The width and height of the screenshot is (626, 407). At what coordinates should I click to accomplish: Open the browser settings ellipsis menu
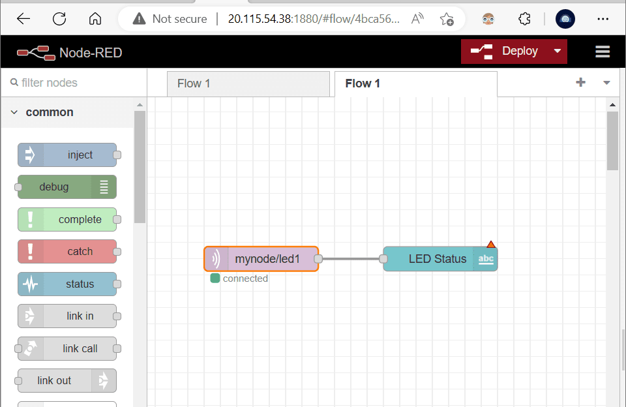tap(603, 19)
